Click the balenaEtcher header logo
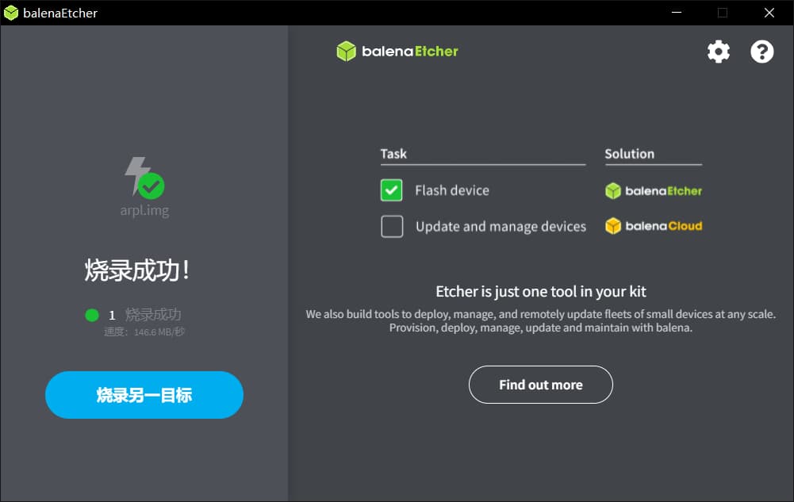Screen dimensions: 794x502 coord(397,50)
